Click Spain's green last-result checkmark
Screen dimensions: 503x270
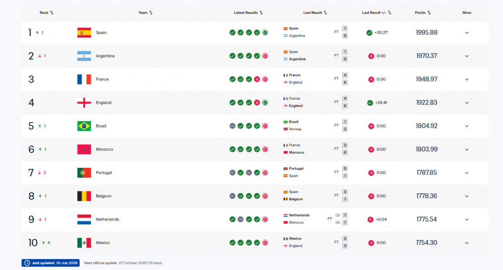369,33
